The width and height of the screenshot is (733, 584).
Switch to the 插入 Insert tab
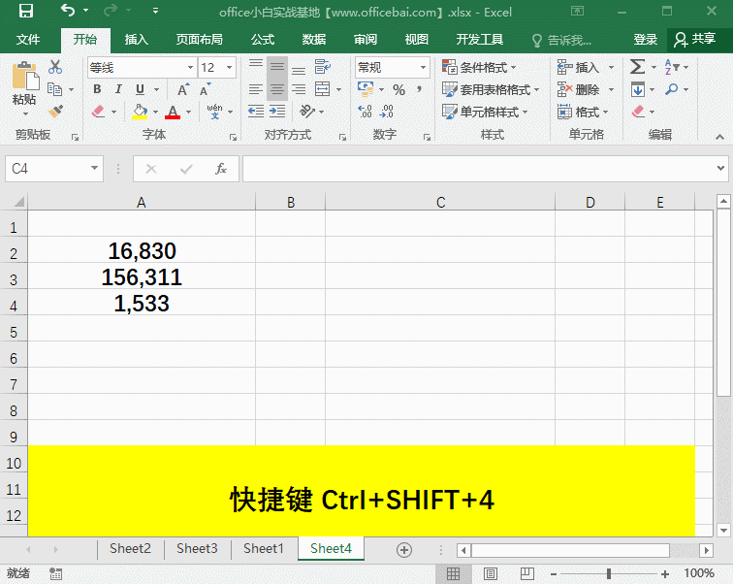(136, 40)
